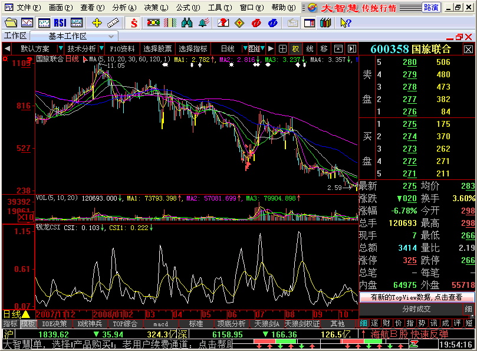Click the panel collapse icon beside 移
Image resolution: width=477 pixels, height=351 pixels.
[338, 49]
